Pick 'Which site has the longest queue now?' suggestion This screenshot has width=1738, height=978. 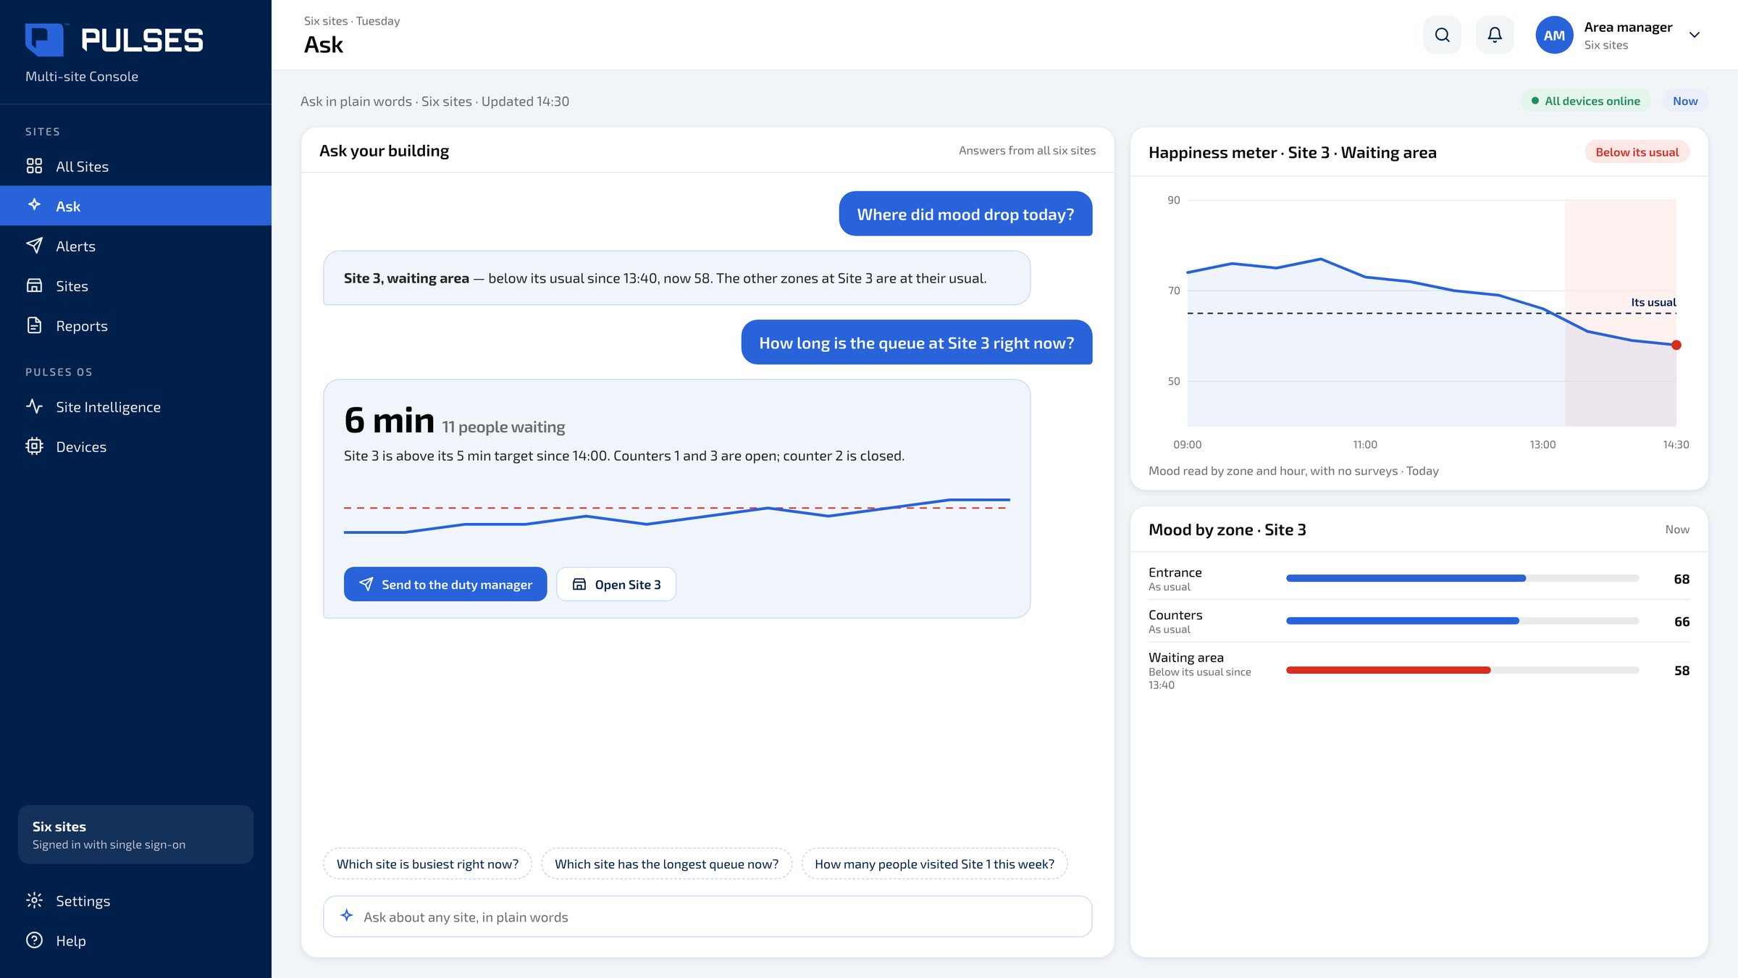[666, 864]
